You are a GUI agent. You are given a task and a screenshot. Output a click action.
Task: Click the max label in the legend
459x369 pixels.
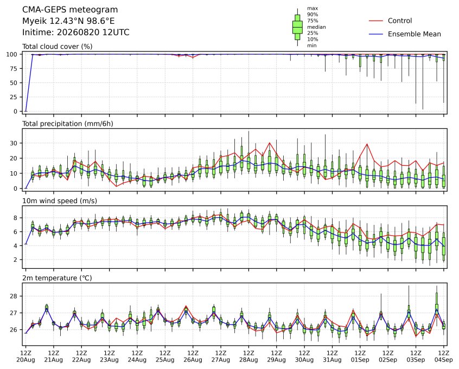click(x=313, y=9)
